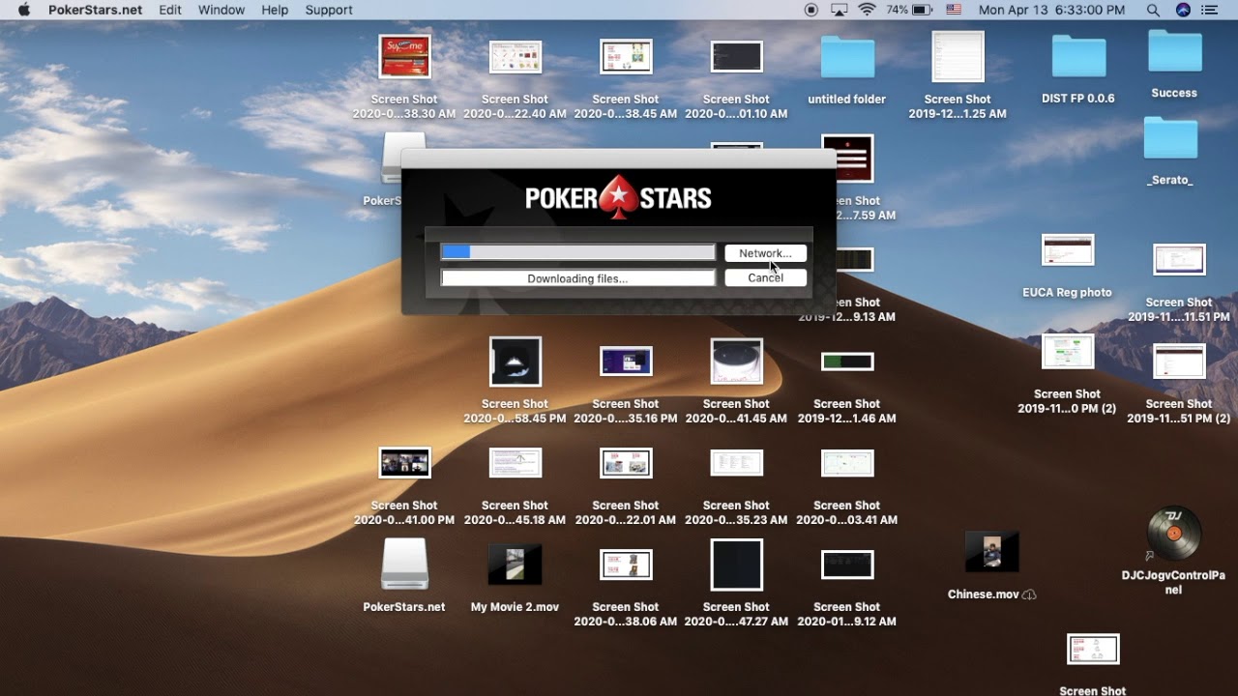Viewport: 1238px width, 696px height.
Task: Open the Support menu
Action: (x=329, y=10)
